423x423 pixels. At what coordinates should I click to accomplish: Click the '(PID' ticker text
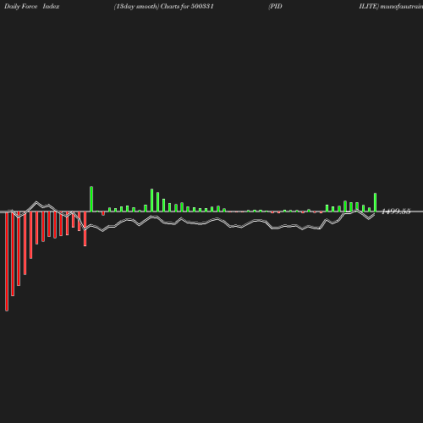pyautogui.click(x=275, y=7)
